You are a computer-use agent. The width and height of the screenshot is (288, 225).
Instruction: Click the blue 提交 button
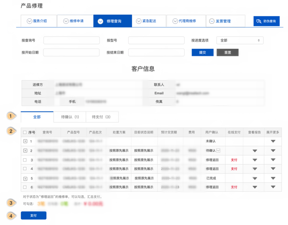(x=202, y=53)
